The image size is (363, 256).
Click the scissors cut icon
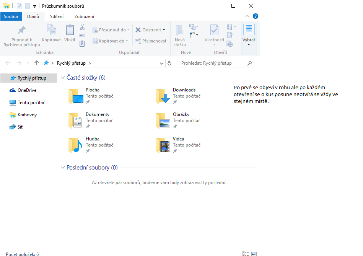pos(82,27)
